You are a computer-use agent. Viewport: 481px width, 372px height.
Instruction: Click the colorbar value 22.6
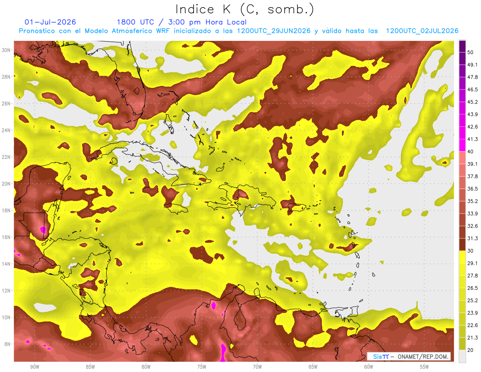473,325
